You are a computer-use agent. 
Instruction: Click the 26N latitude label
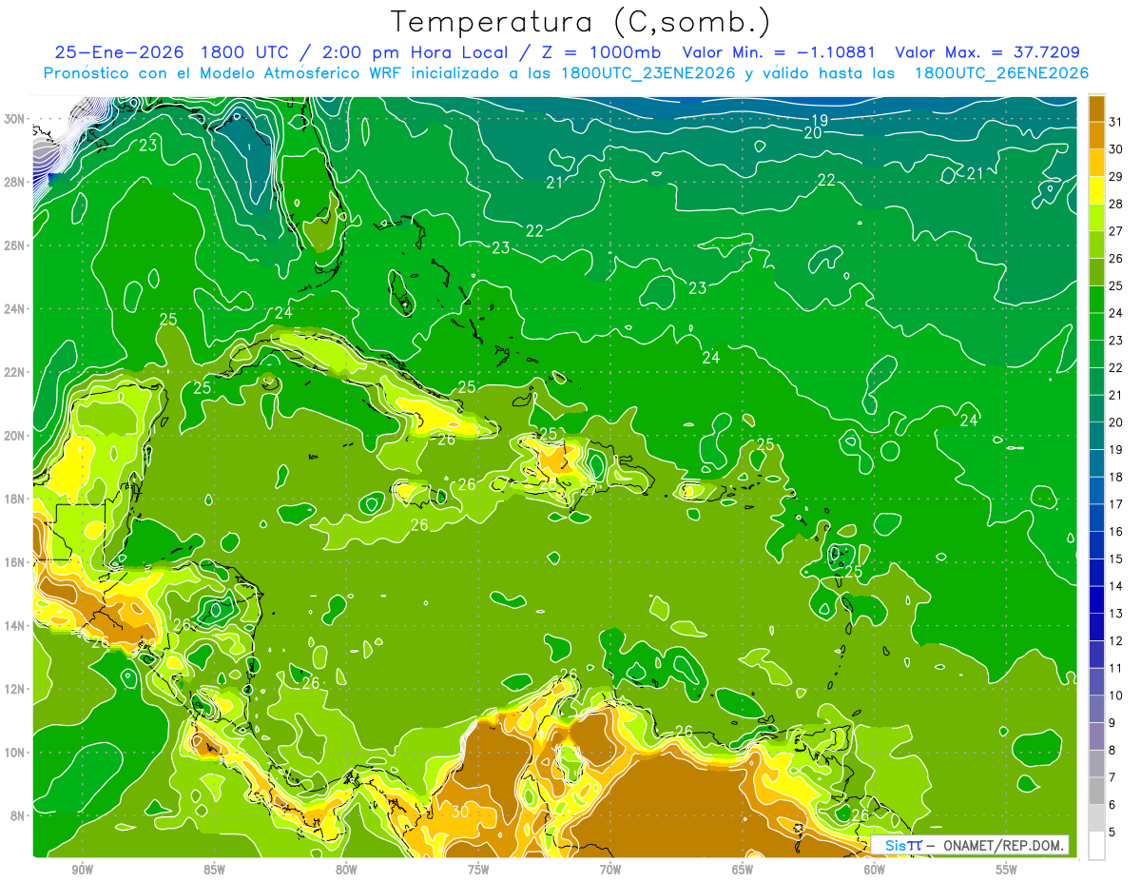point(15,245)
